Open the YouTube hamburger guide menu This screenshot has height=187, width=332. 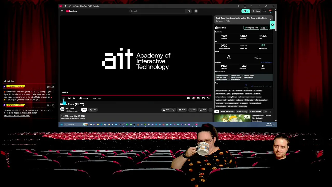pyautogui.click(x=62, y=11)
